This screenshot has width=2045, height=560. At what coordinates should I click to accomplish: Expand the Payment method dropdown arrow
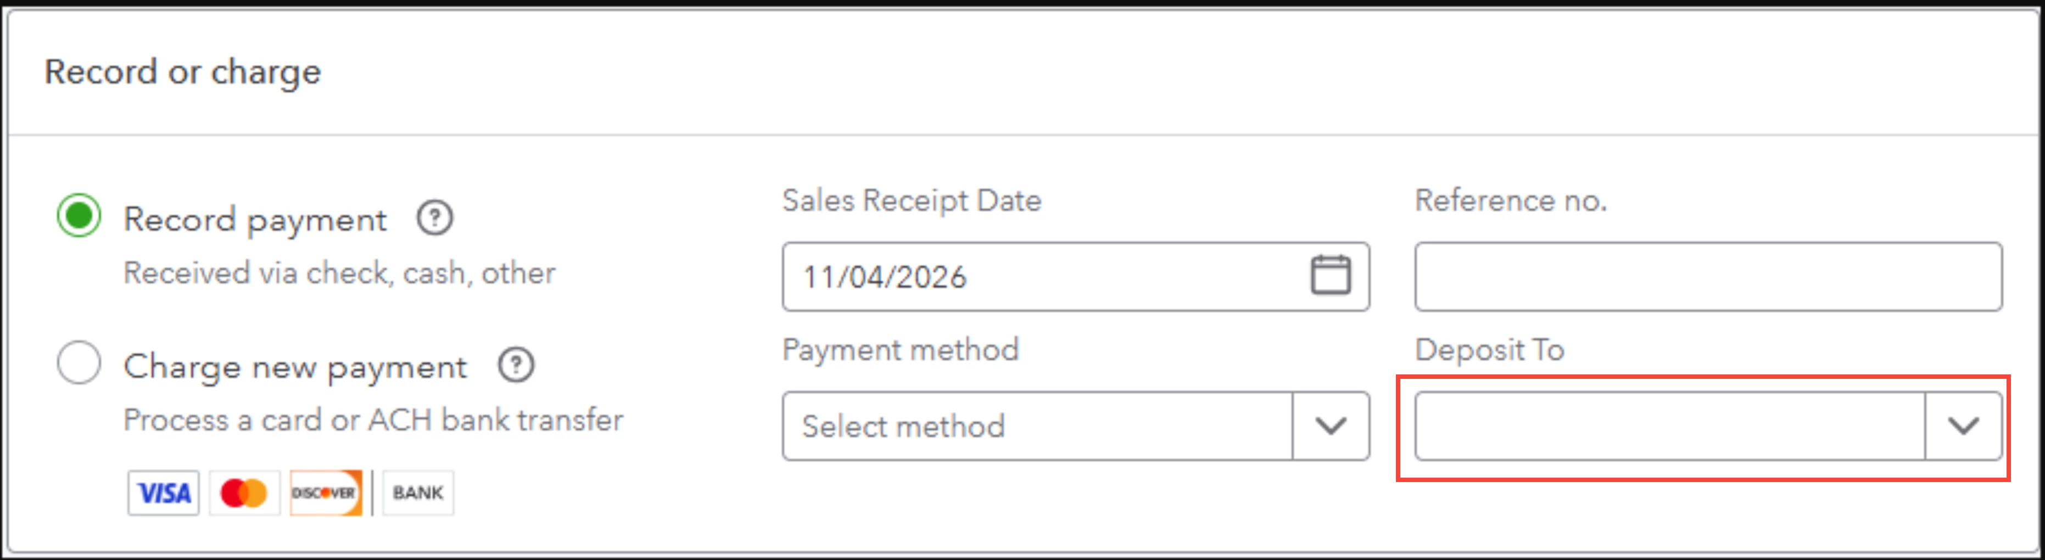[x=1331, y=426]
